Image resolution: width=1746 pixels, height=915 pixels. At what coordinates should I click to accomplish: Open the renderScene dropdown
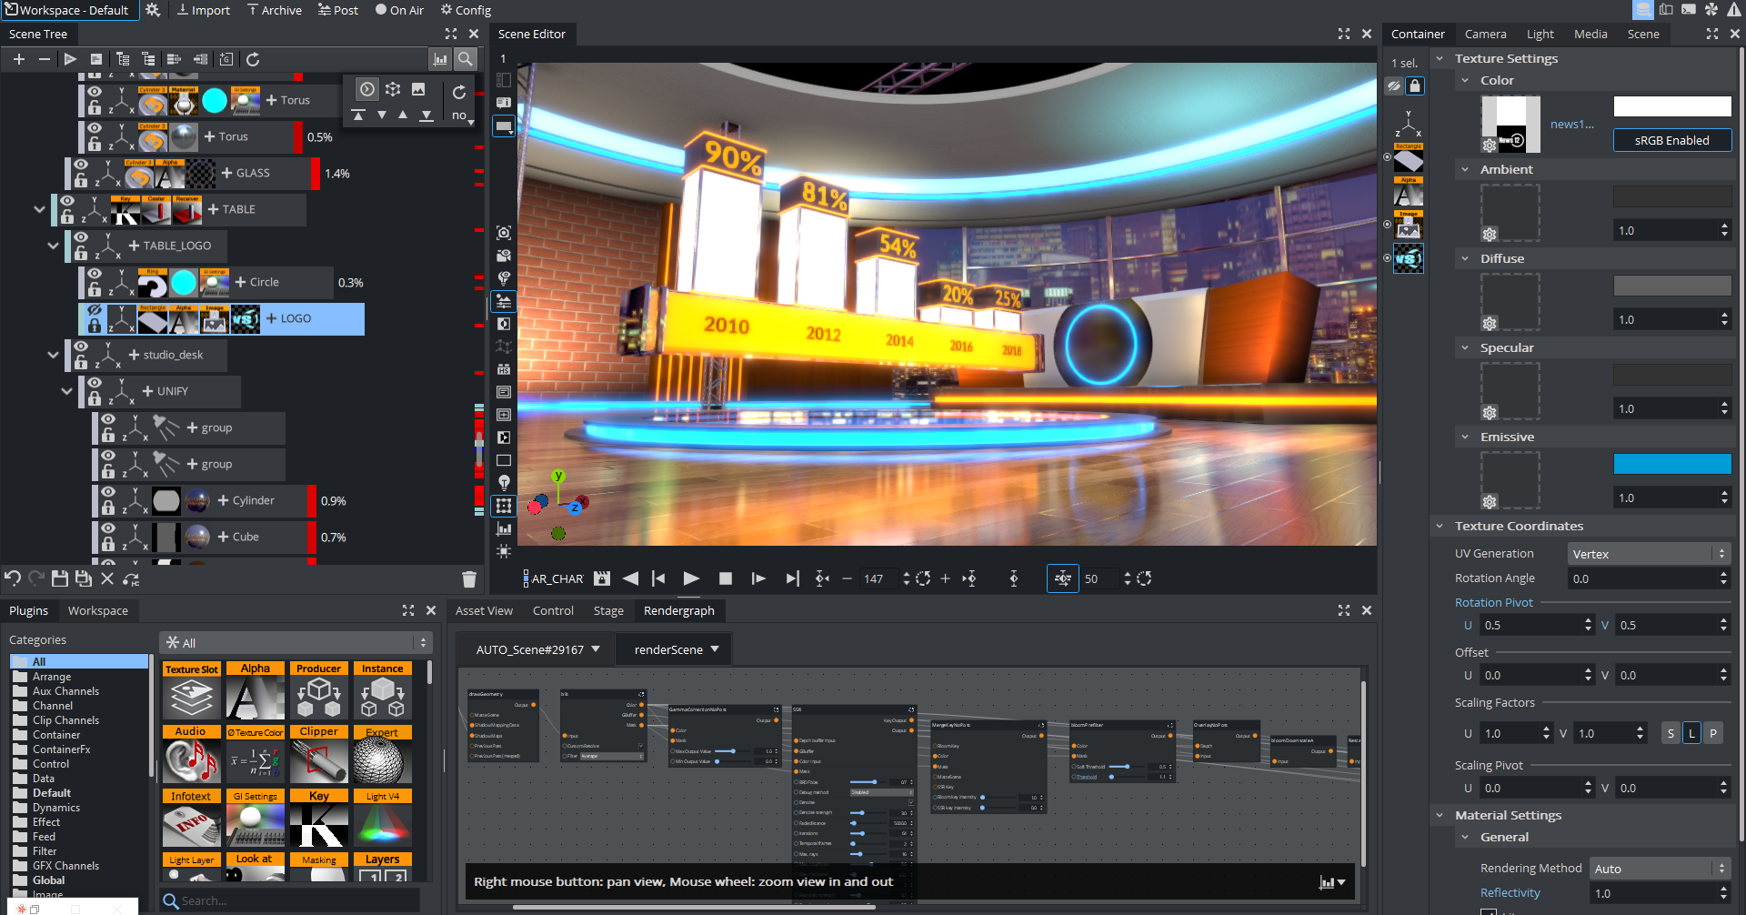tap(677, 649)
